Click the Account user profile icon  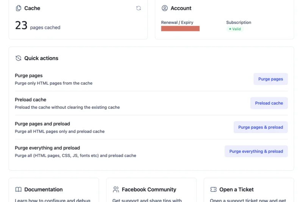click(164, 8)
